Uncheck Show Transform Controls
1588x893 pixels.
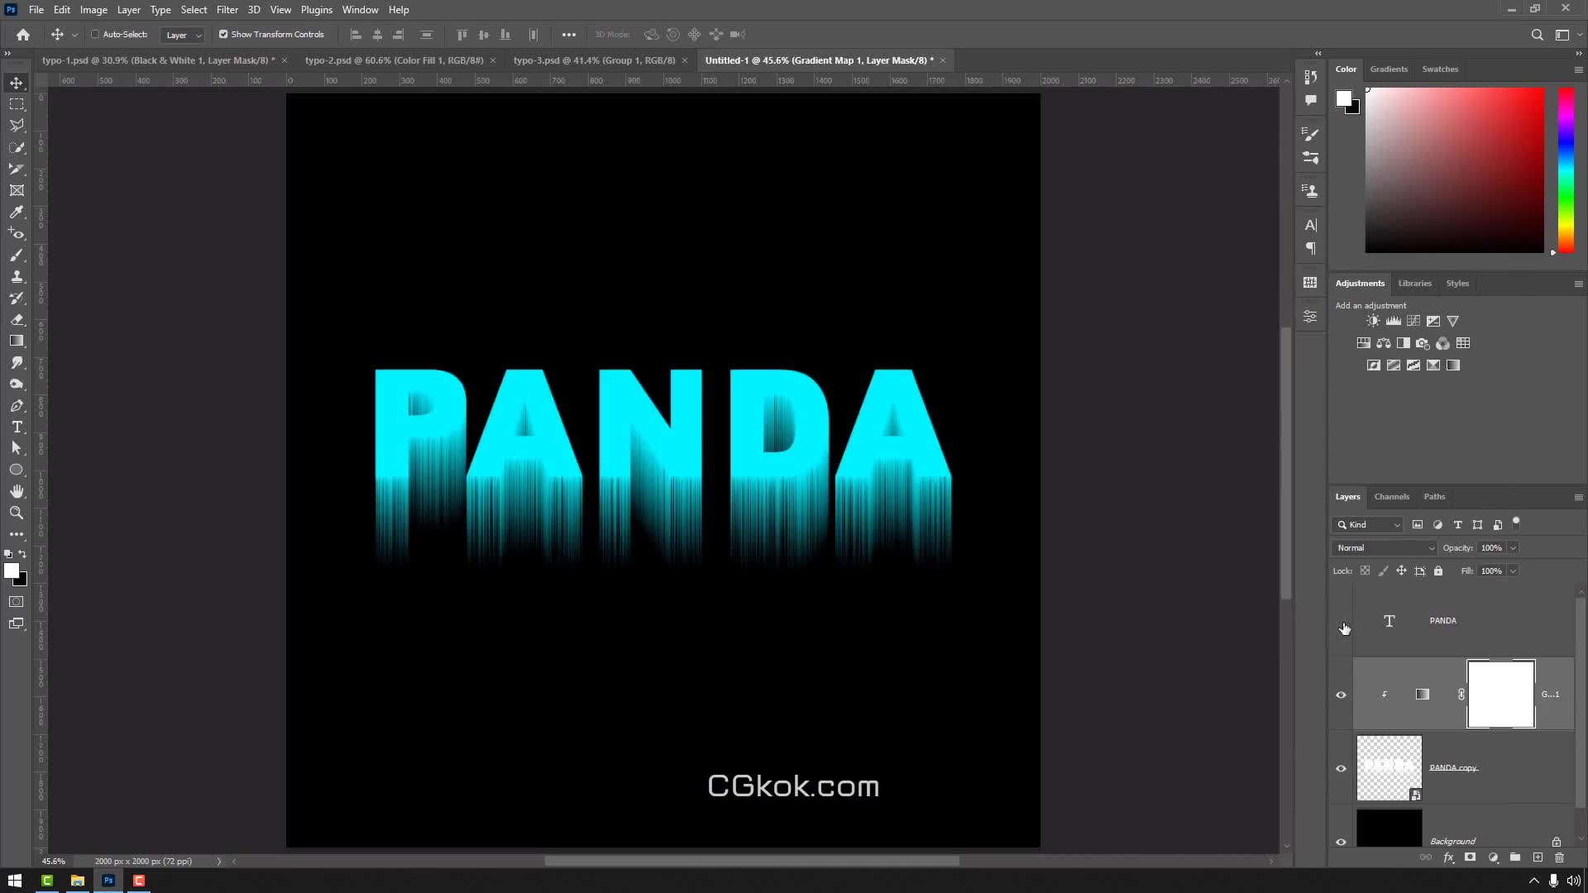click(223, 35)
